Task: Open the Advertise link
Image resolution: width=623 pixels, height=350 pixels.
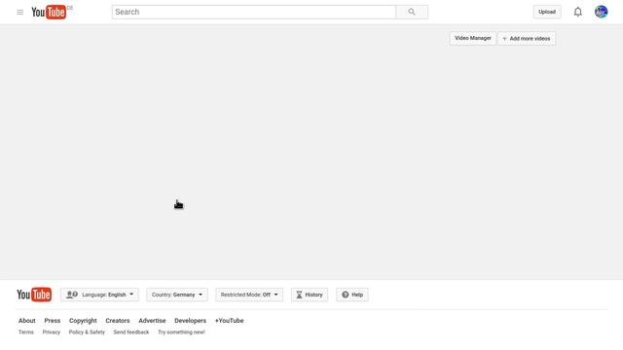Action: pyautogui.click(x=152, y=321)
